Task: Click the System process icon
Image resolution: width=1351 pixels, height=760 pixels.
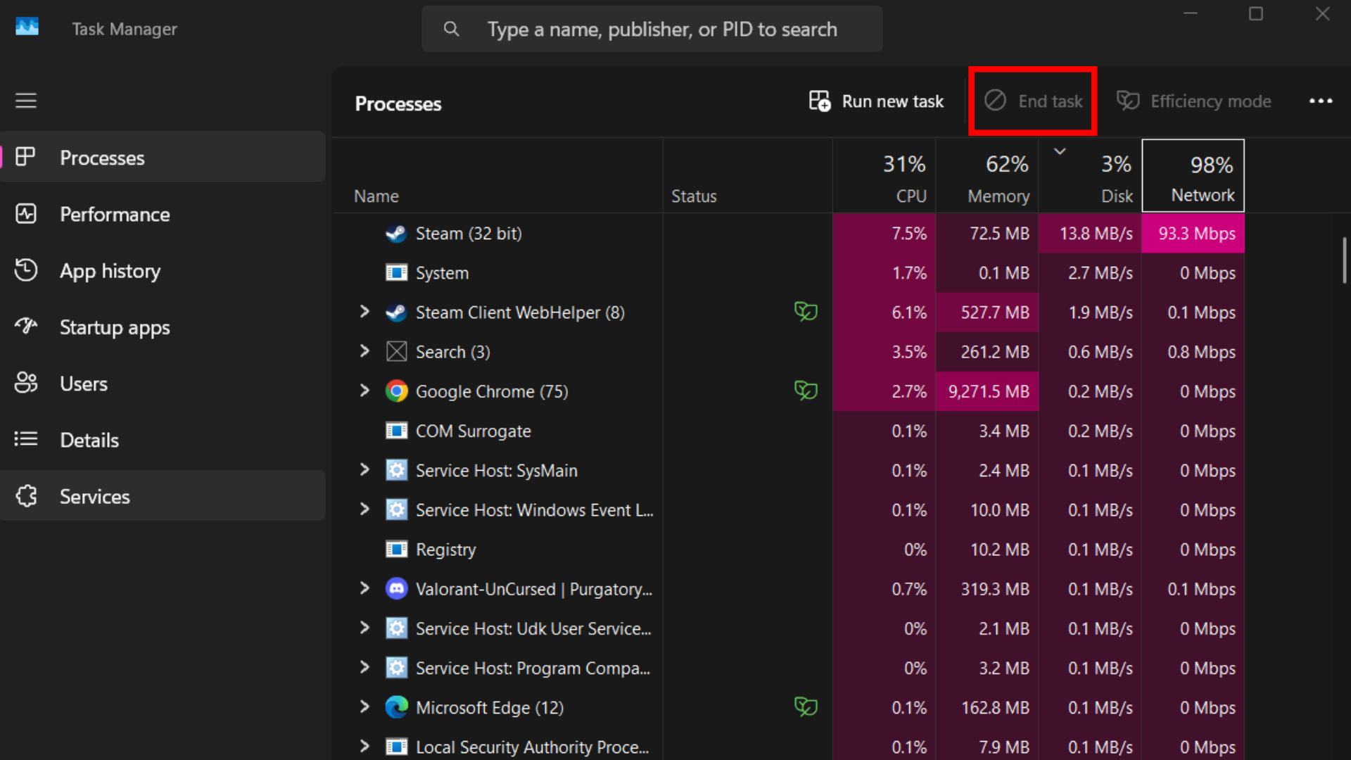Action: pos(396,273)
